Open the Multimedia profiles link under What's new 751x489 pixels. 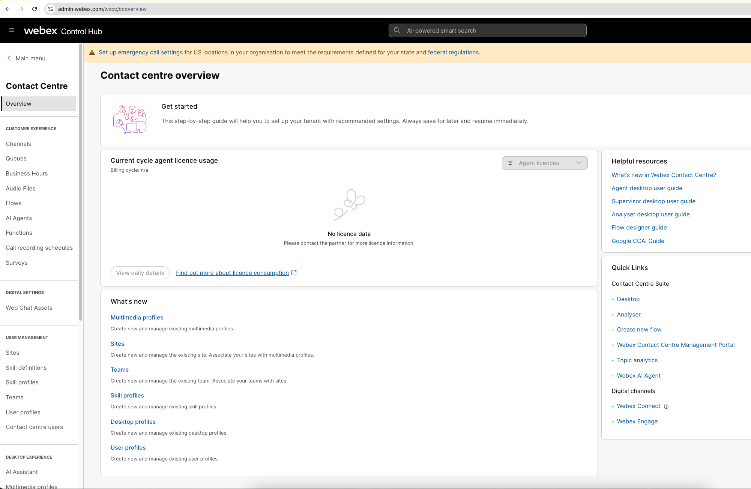pos(137,318)
